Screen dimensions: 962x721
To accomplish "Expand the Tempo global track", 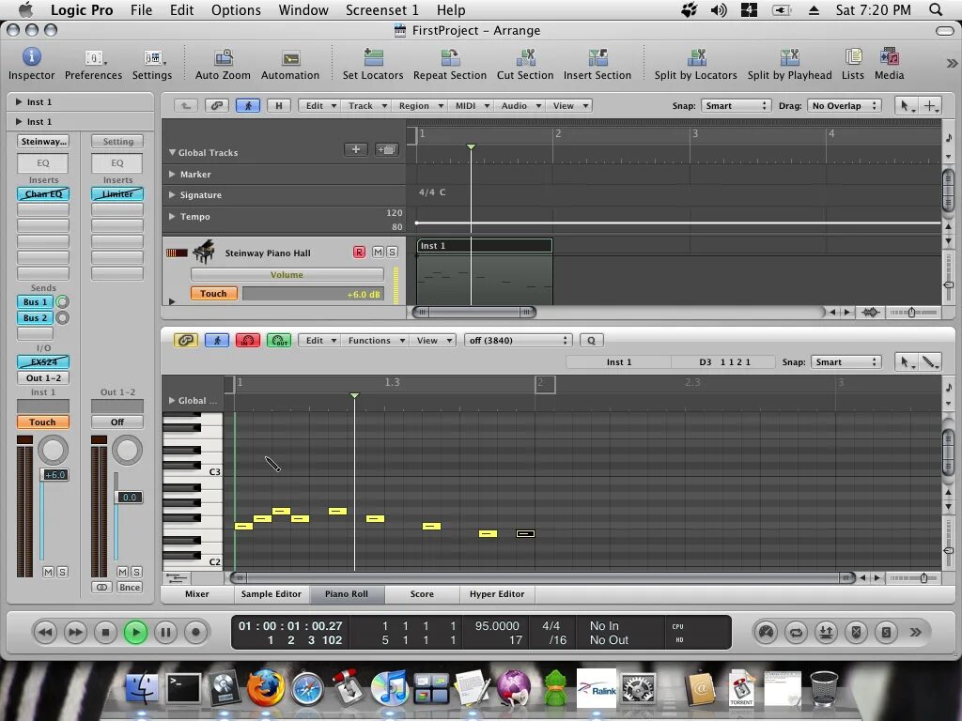I will point(173,217).
